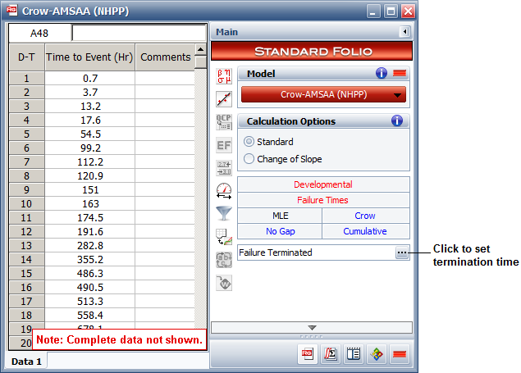Open the QCP calculator icon
The width and height of the screenshot is (521, 373).
[x=223, y=122]
